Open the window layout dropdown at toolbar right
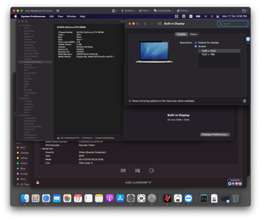 pyautogui.click(x=245, y=11)
